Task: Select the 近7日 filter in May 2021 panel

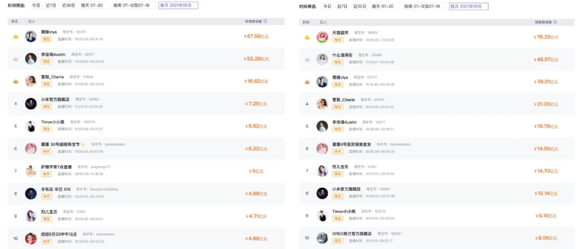Action: (51, 5)
